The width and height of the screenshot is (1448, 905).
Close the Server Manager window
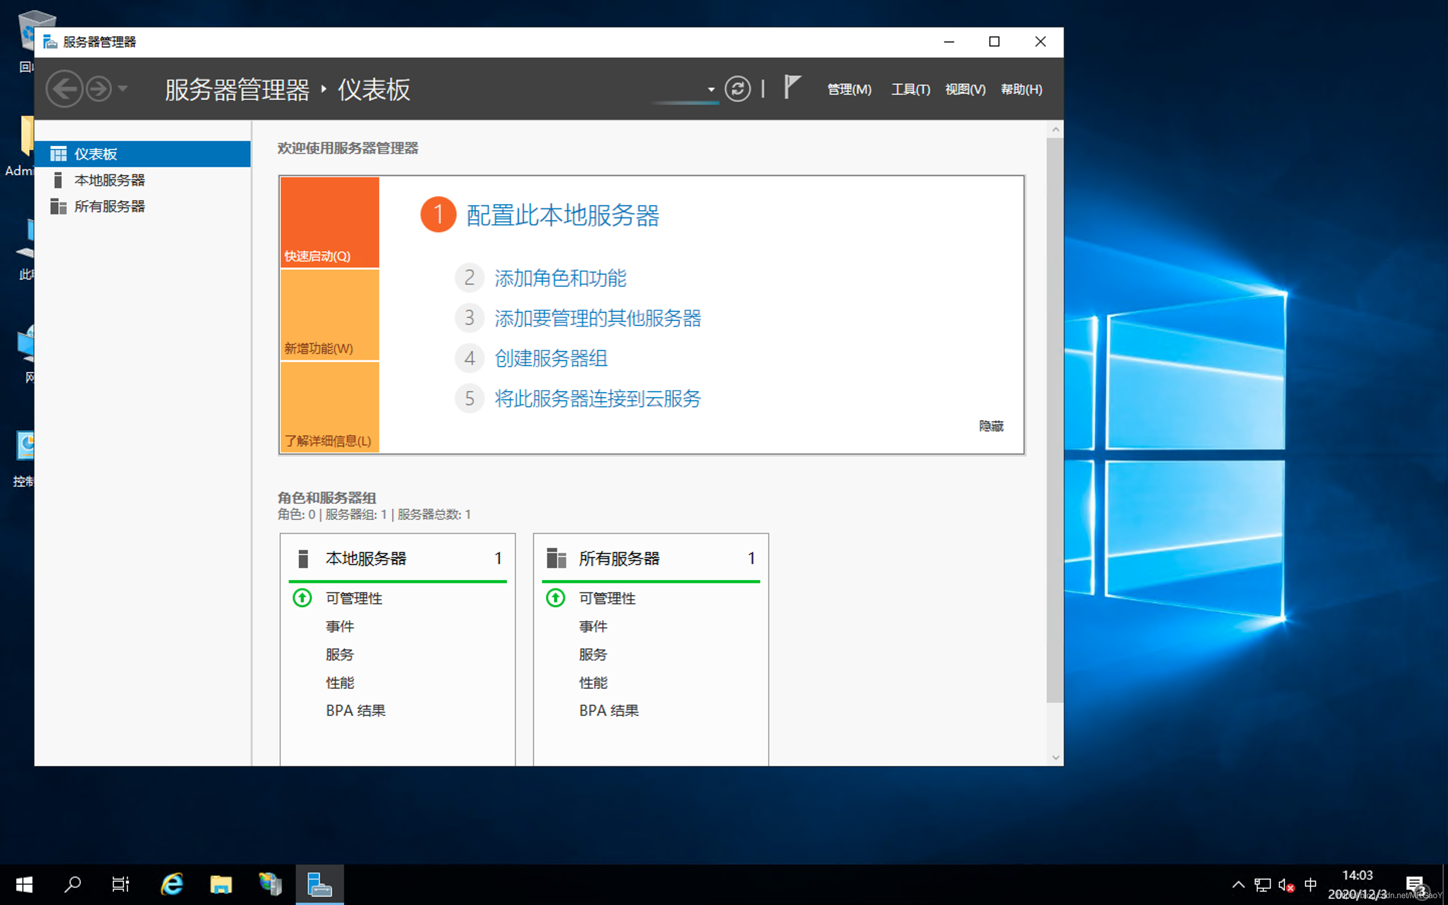click(x=1041, y=42)
